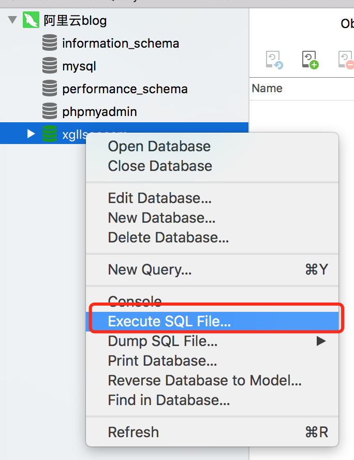Image resolution: width=354 pixels, height=460 pixels.
Task: Select performance_schema database name
Action: (x=125, y=89)
